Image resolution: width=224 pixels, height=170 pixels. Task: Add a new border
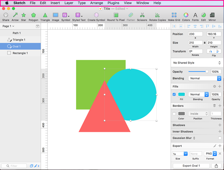[220, 106]
